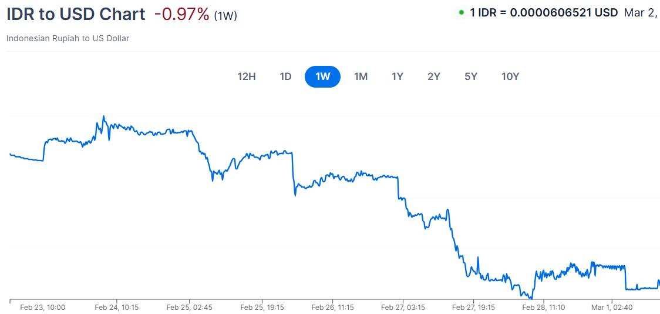Click the Indonesian Rupiah to US Dollar subtitle
Image resolution: width=660 pixels, height=314 pixels.
[x=68, y=38]
